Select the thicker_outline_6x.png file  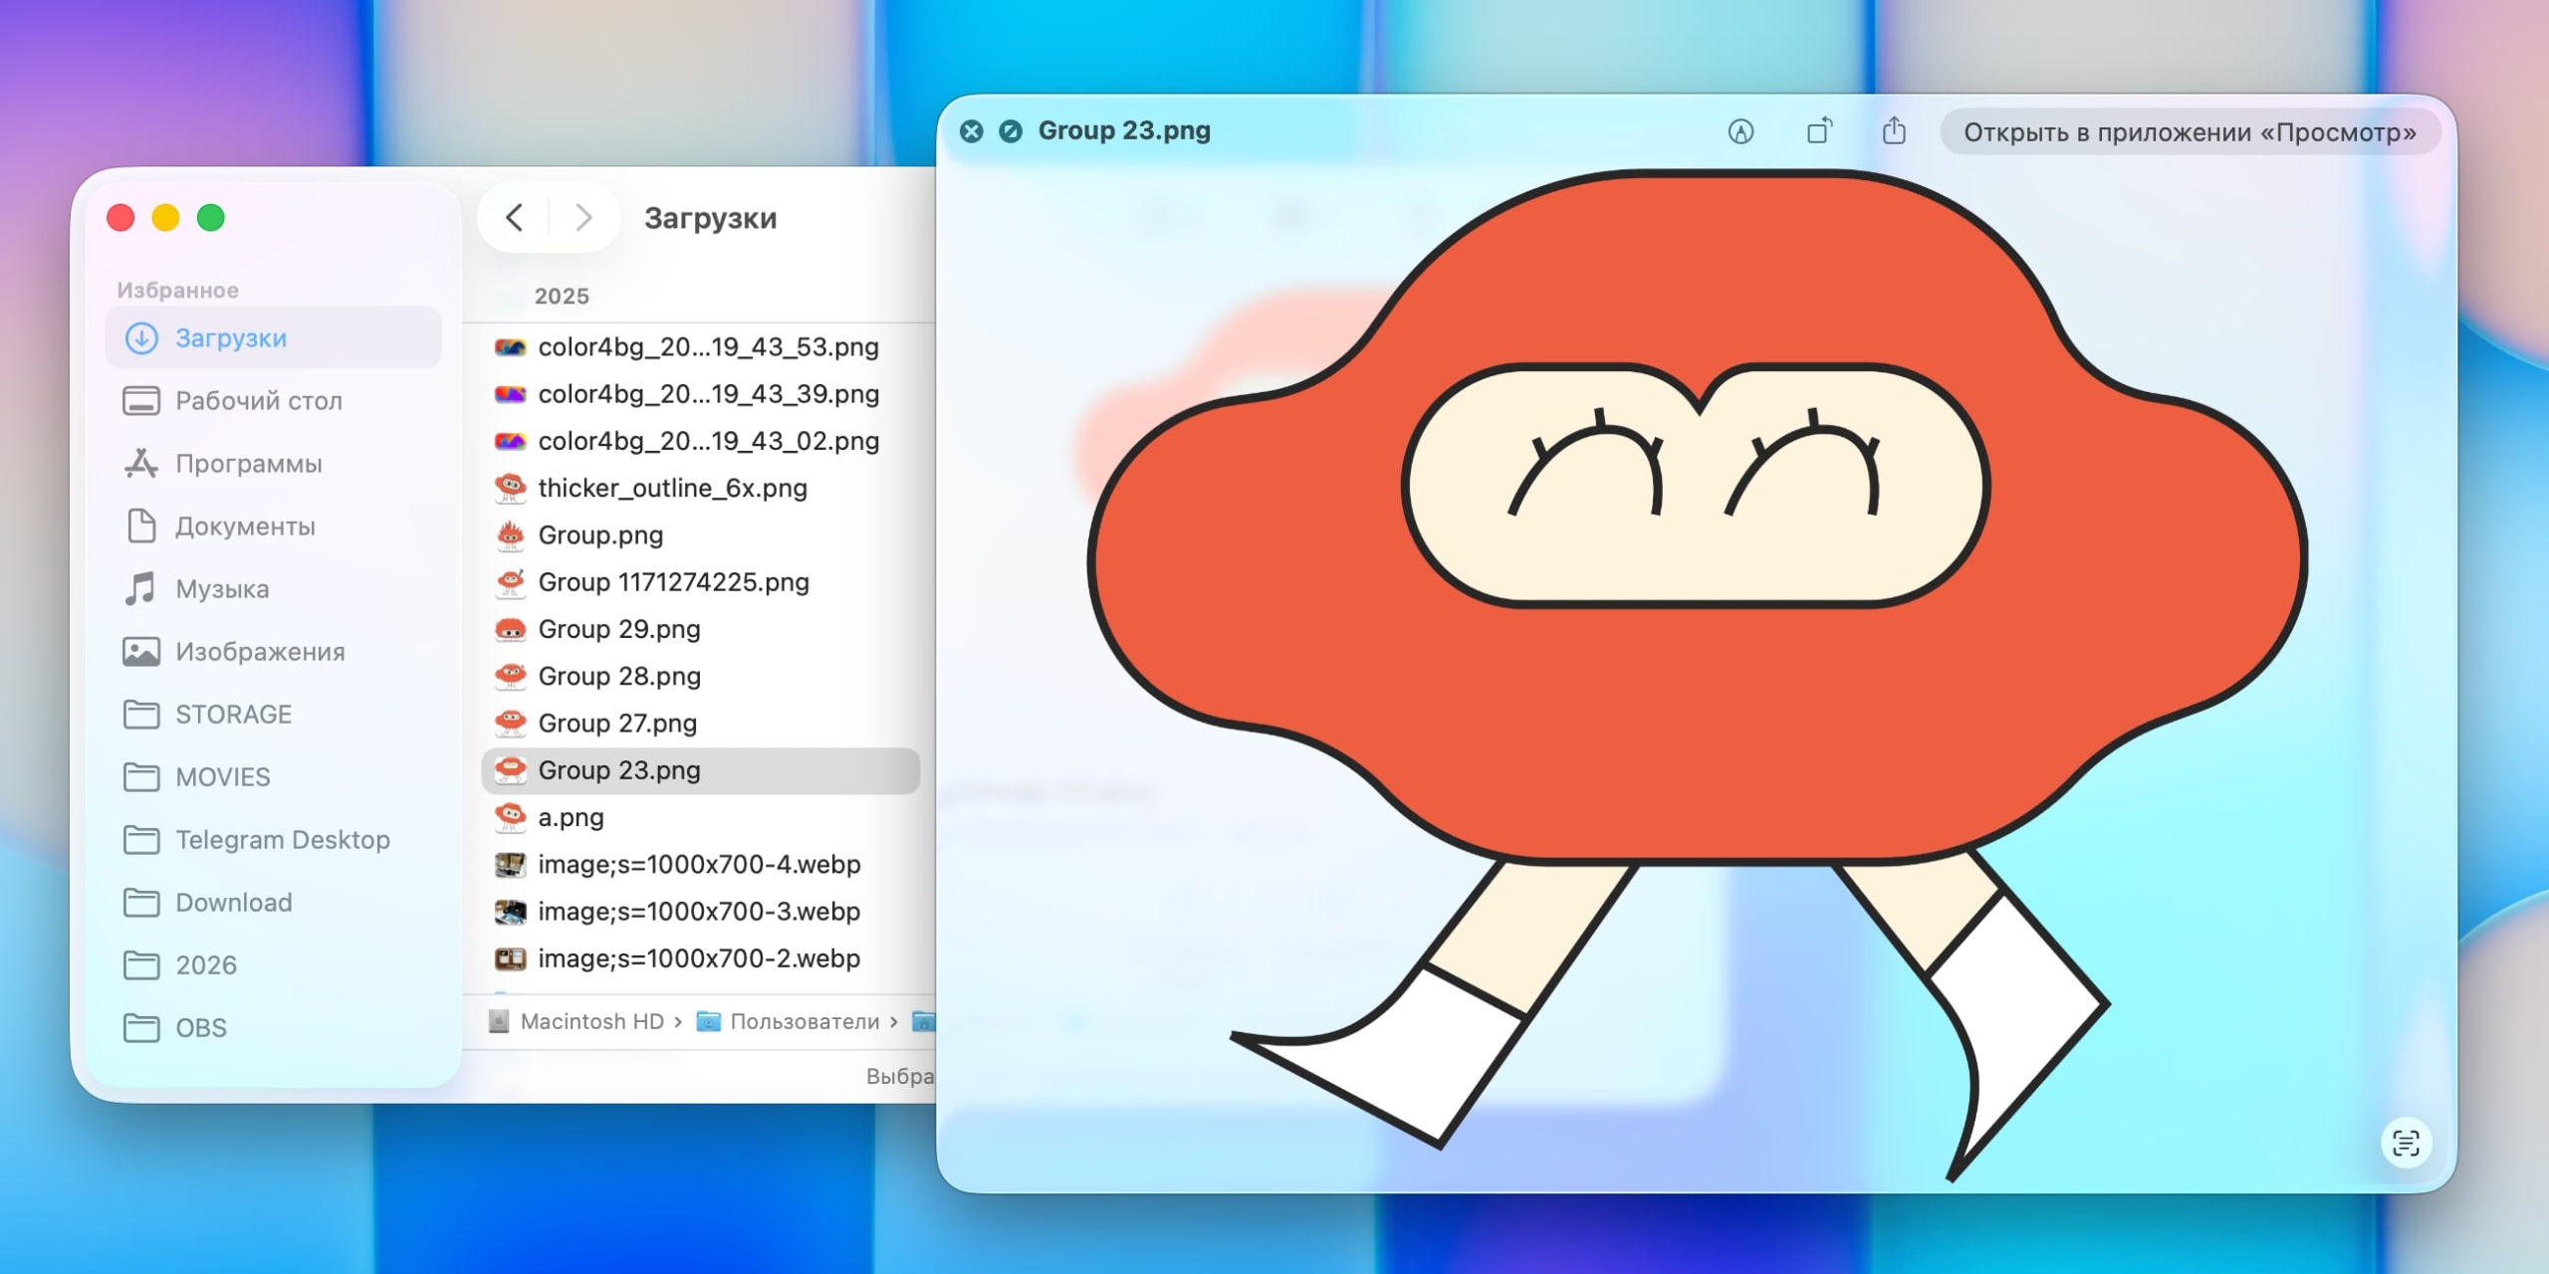(673, 488)
